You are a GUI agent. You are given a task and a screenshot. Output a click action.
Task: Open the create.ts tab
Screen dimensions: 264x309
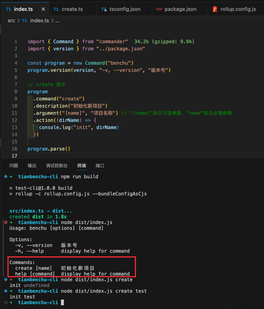(72, 9)
